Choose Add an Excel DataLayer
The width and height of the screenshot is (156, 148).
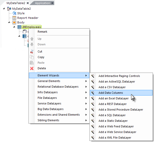121,98
